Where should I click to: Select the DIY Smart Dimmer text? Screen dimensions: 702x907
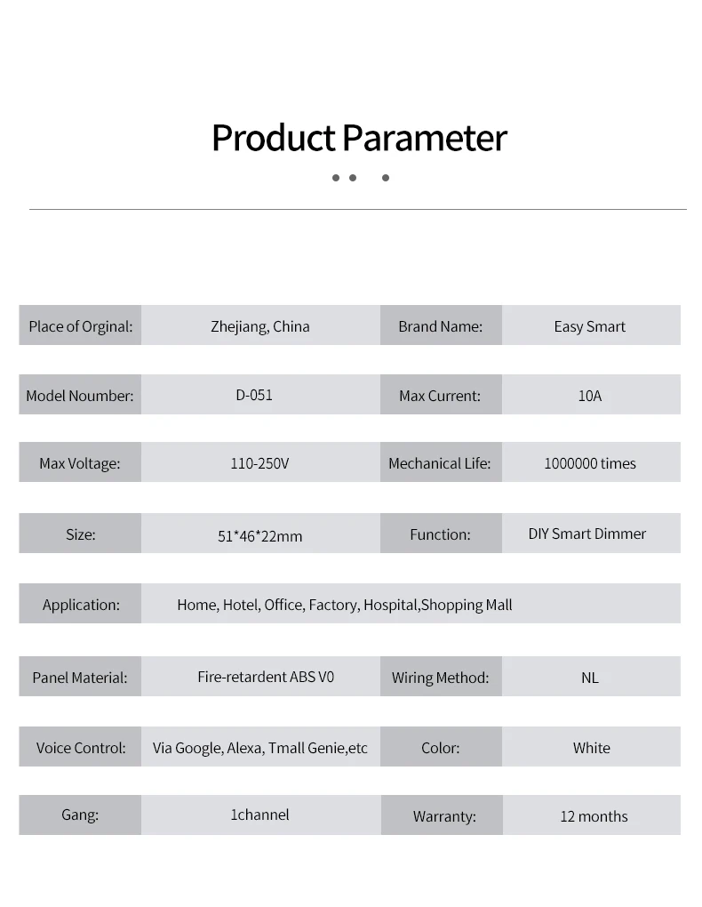pos(586,534)
